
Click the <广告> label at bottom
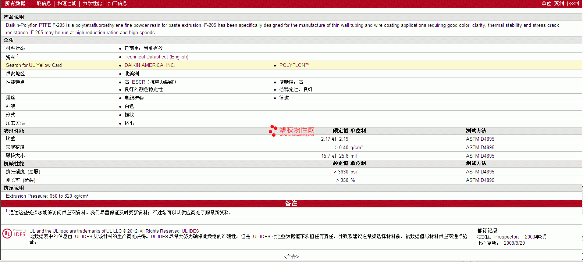tap(291, 256)
